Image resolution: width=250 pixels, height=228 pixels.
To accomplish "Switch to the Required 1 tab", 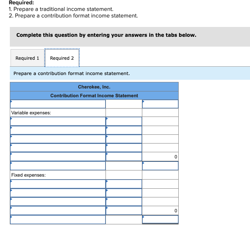I will (x=27, y=58).
